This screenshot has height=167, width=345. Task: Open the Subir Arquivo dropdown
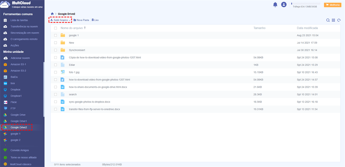pyautogui.click(x=60, y=20)
